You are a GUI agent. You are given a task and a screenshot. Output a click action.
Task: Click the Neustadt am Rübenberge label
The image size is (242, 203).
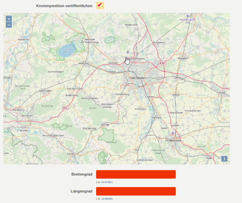coord(90,41)
